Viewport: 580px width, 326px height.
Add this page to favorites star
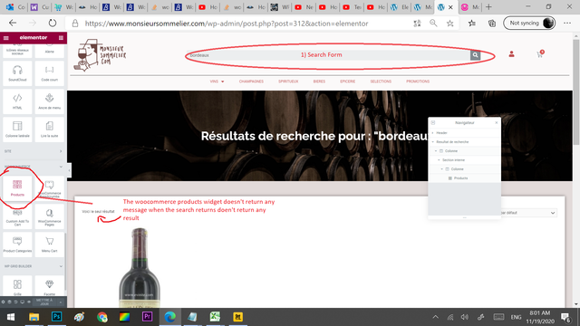pyautogui.click(x=449, y=24)
